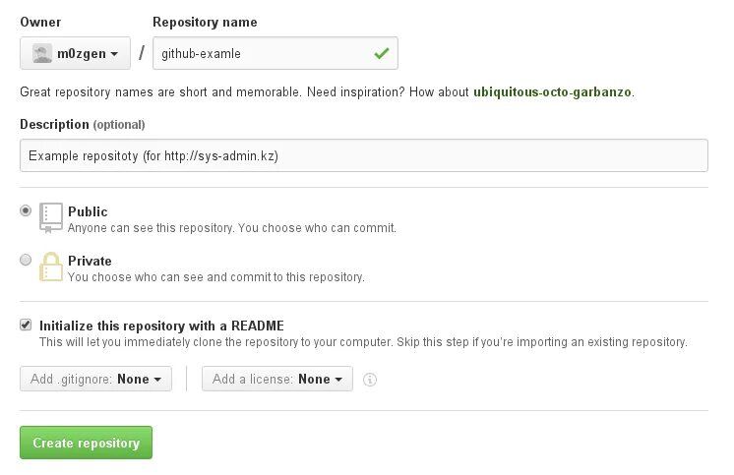Expand the Add .gitignore dropdown
734x475 pixels.
pos(96,379)
